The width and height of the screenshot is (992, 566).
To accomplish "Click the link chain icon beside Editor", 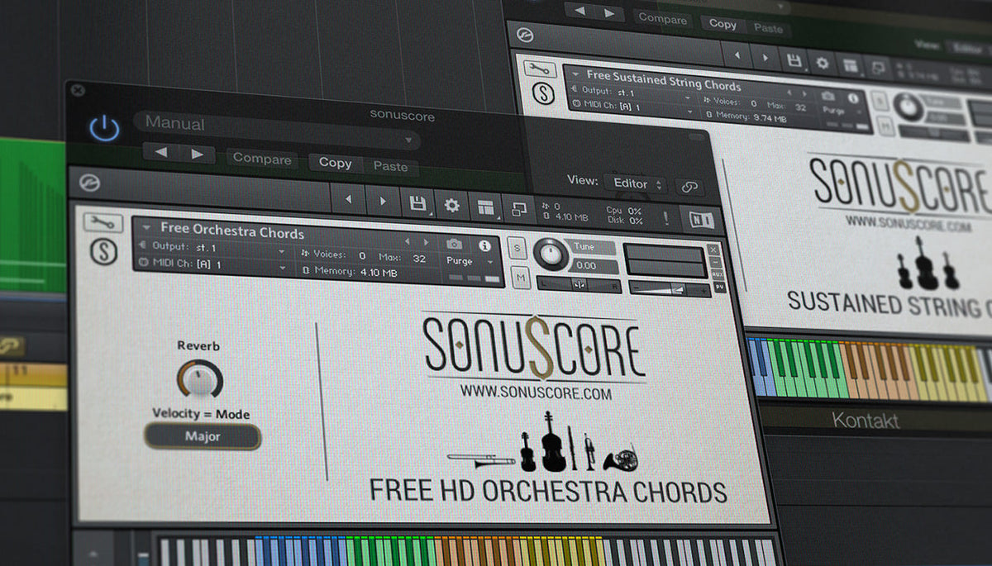I will [689, 187].
